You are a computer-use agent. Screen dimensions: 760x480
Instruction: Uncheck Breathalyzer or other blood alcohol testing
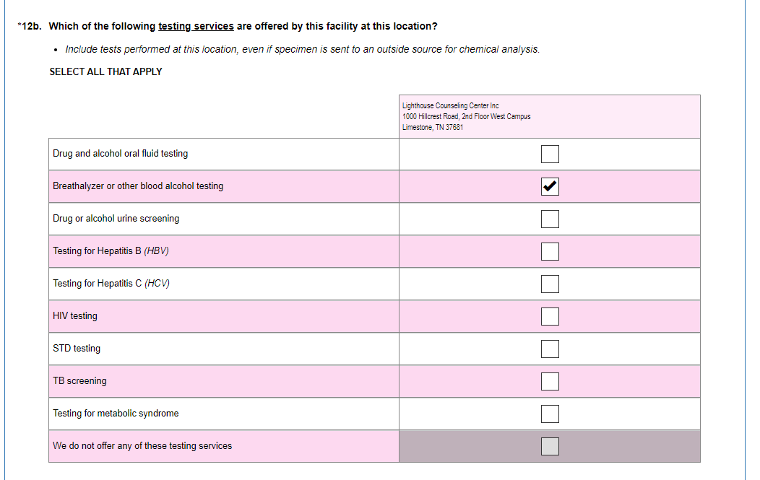coord(550,186)
